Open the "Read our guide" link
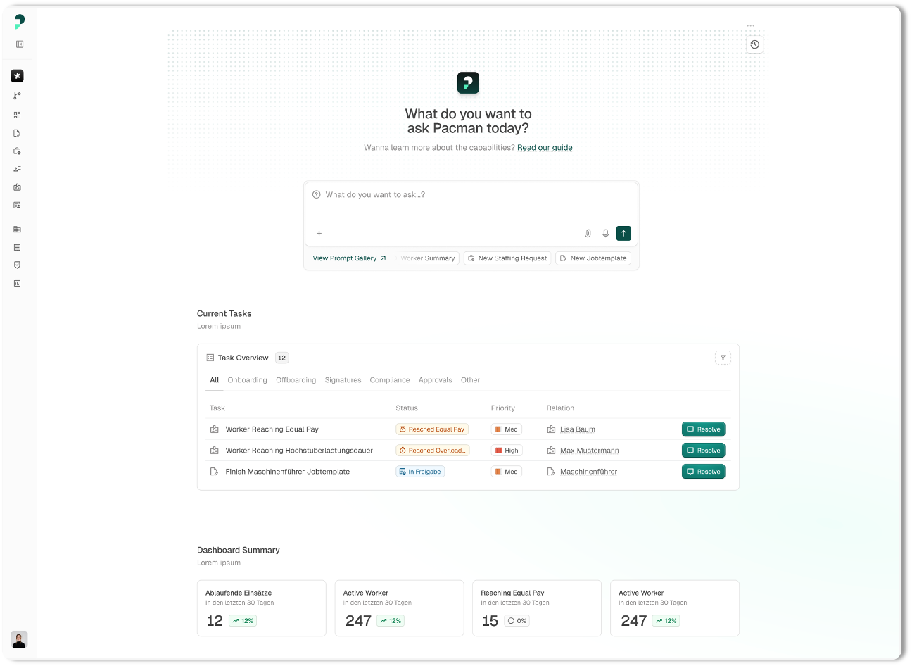The image size is (912, 666). click(545, 148)
